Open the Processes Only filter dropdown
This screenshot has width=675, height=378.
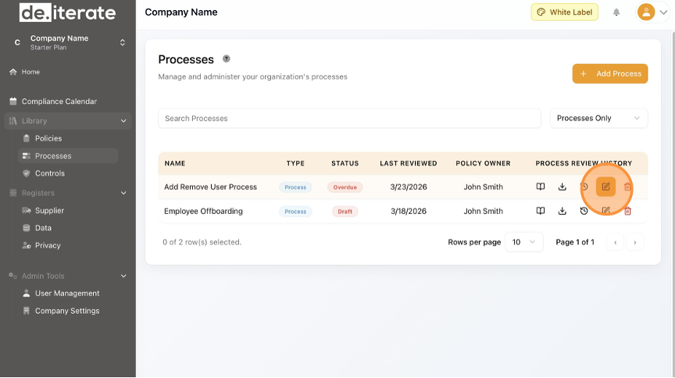pos(598,119)
